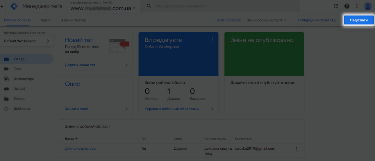The height and width of the screenshot is (161, 375).
Task: Open the help question mark icon
Action: click(x=346, y=6)
